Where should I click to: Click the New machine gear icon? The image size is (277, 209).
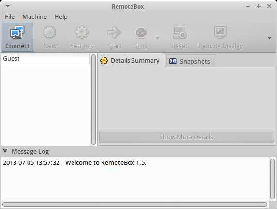pos(49,32)
